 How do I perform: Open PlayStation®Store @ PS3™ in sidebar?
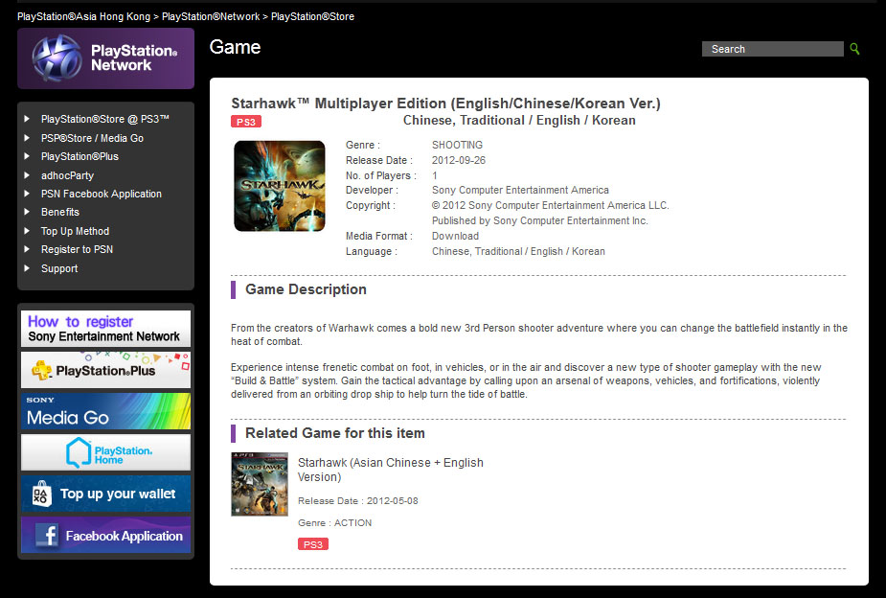105,119
